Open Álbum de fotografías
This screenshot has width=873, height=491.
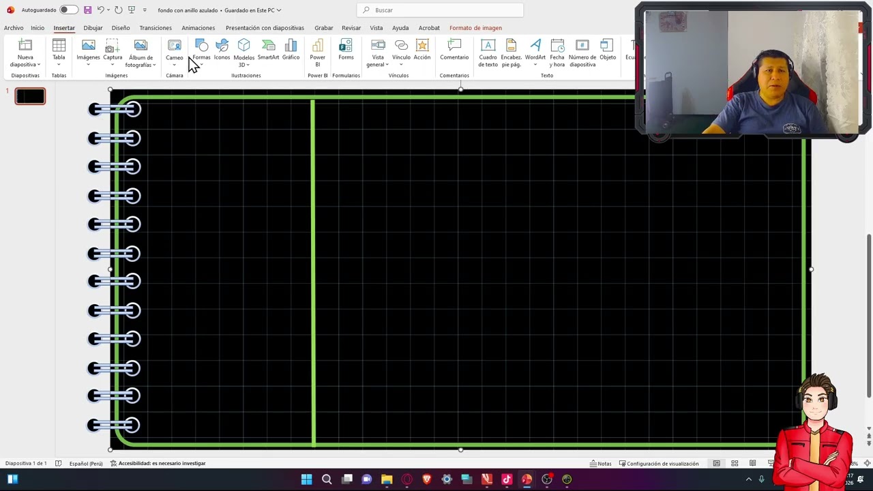pos(140,53)
